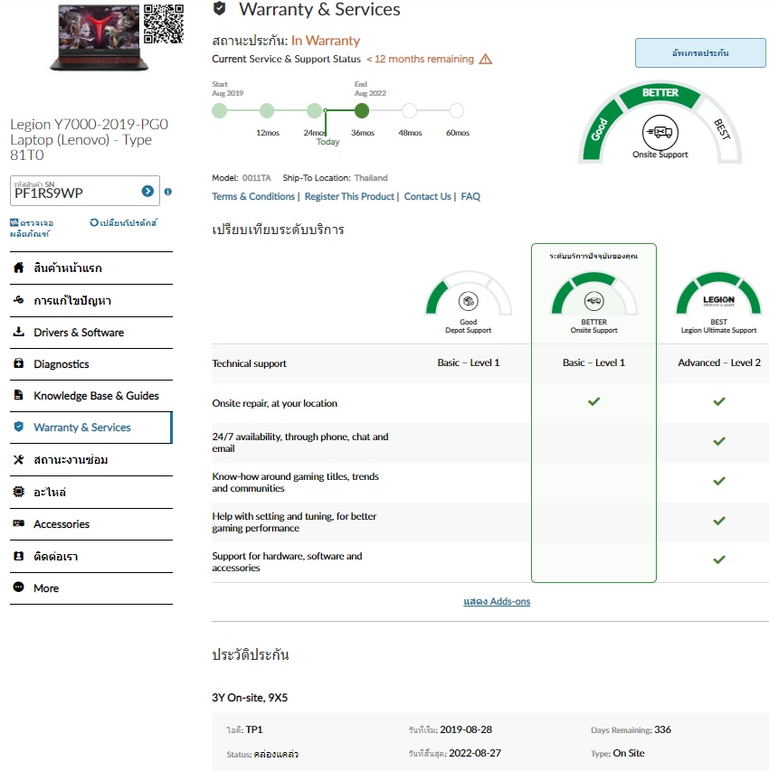The width and height of the screenshot is (769, 771).
Task: Click the 48mos timeline marker
Action: [409, 110]
